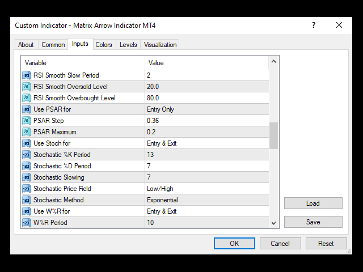This screenshot has width=363, height=272.
Task: Click the OK button
Action: click(234, 243)
